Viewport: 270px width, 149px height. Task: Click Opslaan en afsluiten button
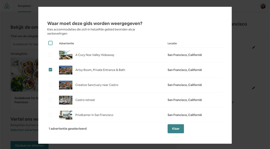click(26, 145)
